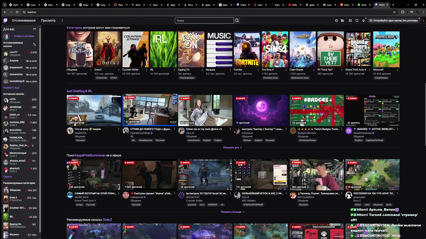
Task: Open the Отслеживаемое tab
Action: 24,21
